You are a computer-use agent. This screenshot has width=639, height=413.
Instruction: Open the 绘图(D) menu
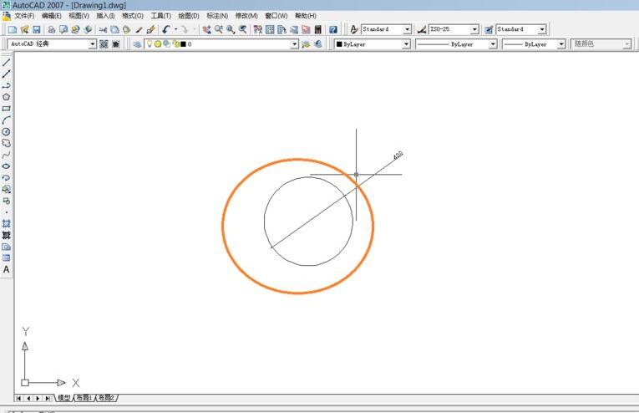[x=189, y=16]
